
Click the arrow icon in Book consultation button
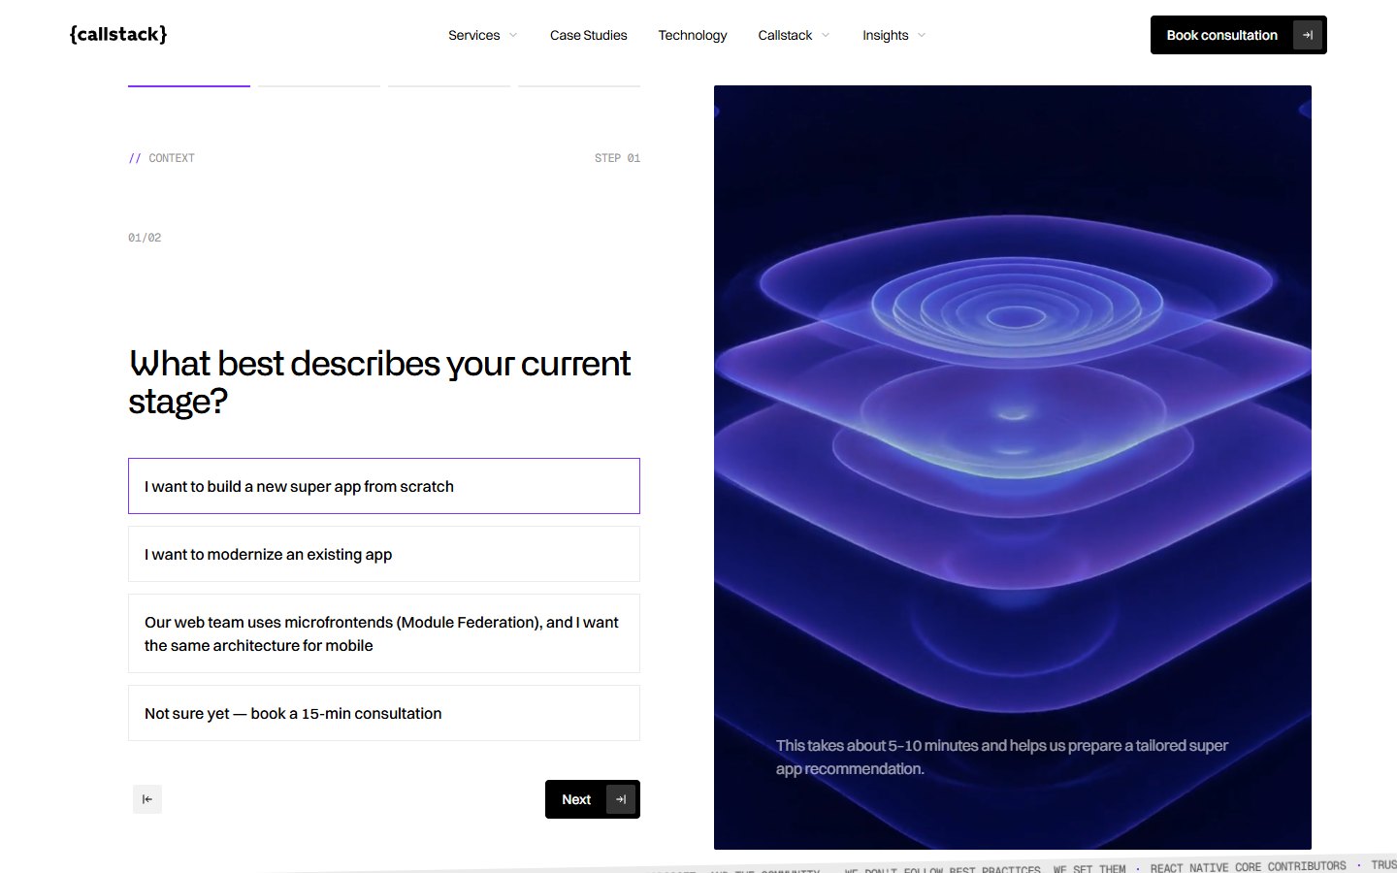click(x=1308, y=35)
